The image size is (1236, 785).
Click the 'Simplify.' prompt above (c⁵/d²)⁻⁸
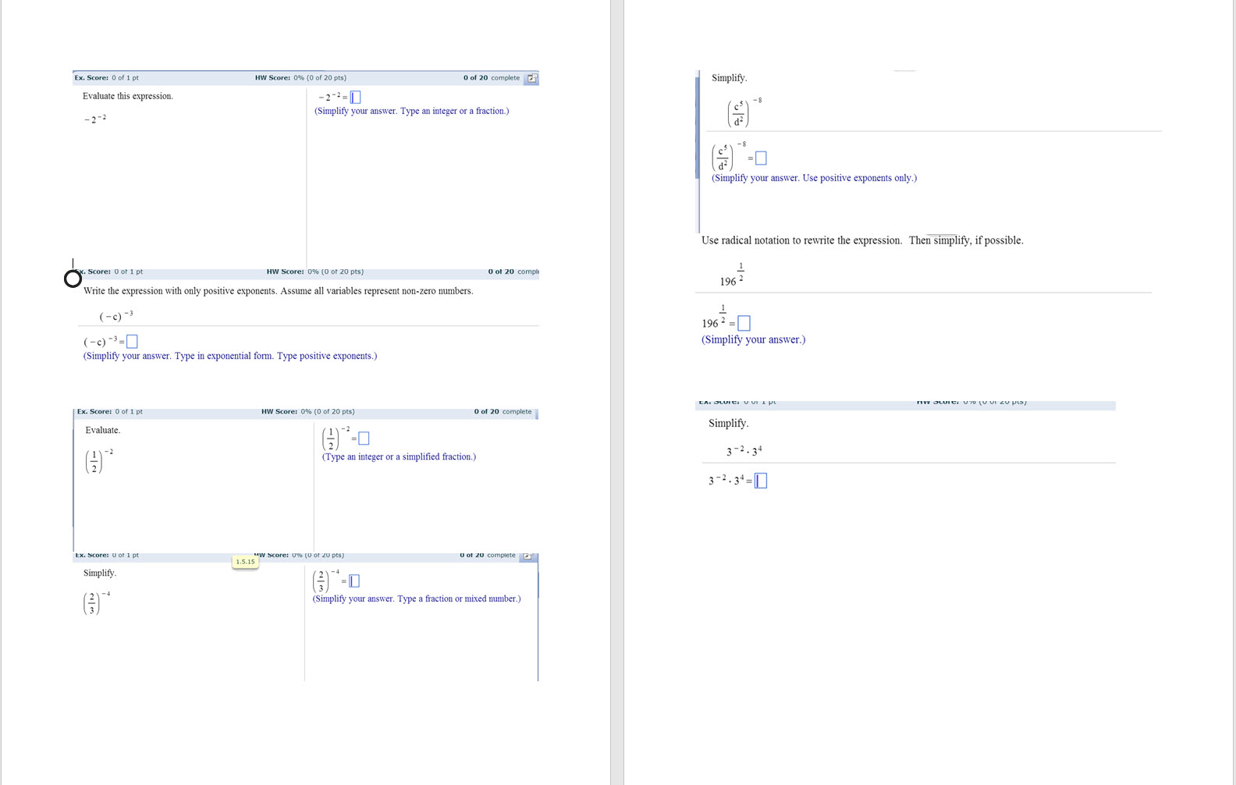[730, 78]
